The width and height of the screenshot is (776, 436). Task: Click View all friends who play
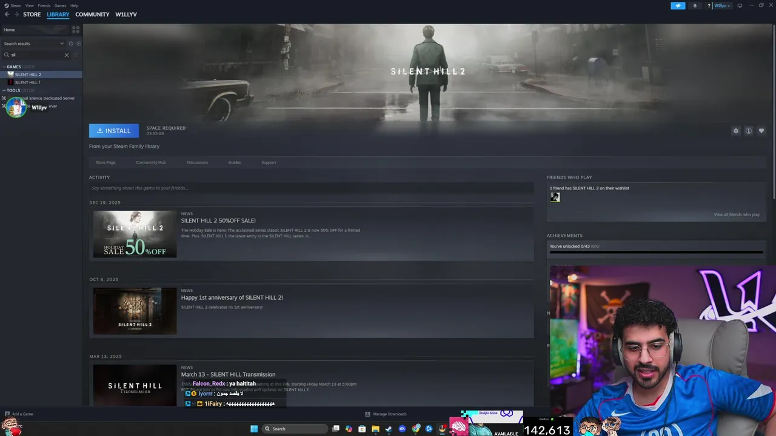(737, 214)
